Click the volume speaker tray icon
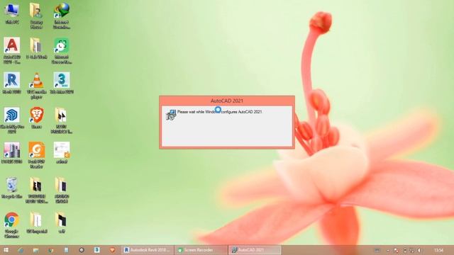The height and width of the screenshot is (255, 454). tap(419, 250)
